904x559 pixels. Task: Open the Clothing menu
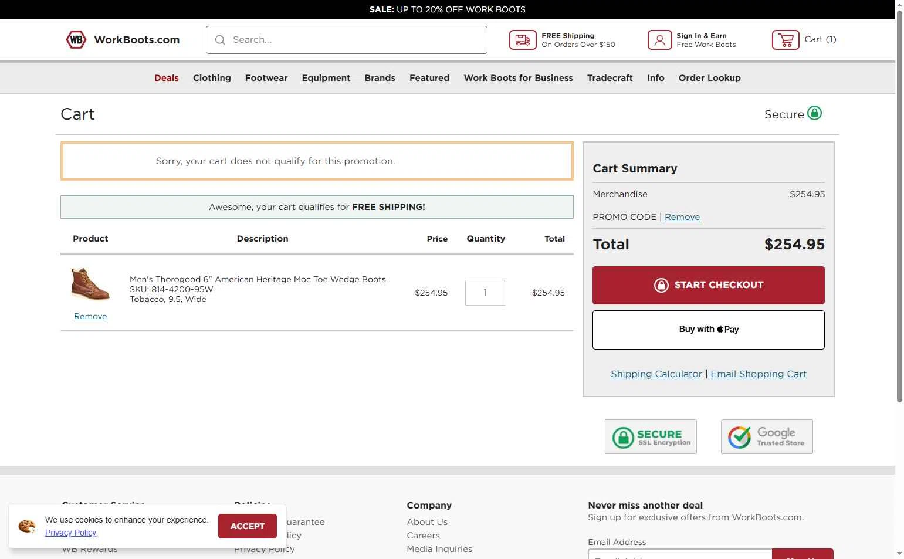(x=212, y=78)
